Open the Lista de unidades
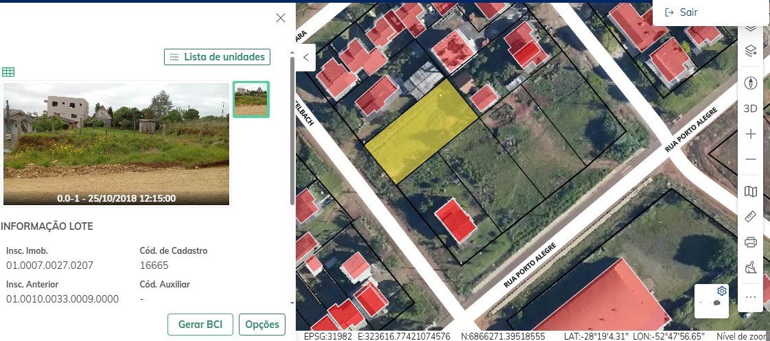The width and height of the screenshot is (770, 341). pyautogui.click(x=217, y=57)
